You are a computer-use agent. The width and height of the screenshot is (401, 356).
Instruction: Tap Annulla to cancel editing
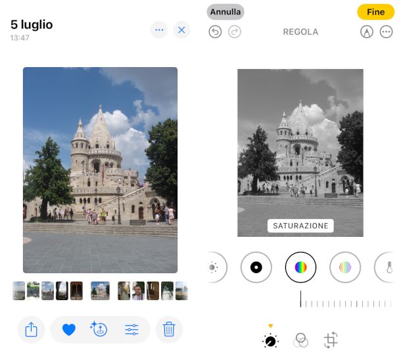pos(225,12)
